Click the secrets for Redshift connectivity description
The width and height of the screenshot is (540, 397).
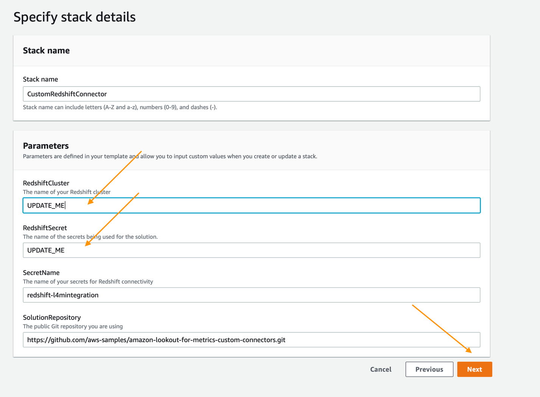[88, 281]
